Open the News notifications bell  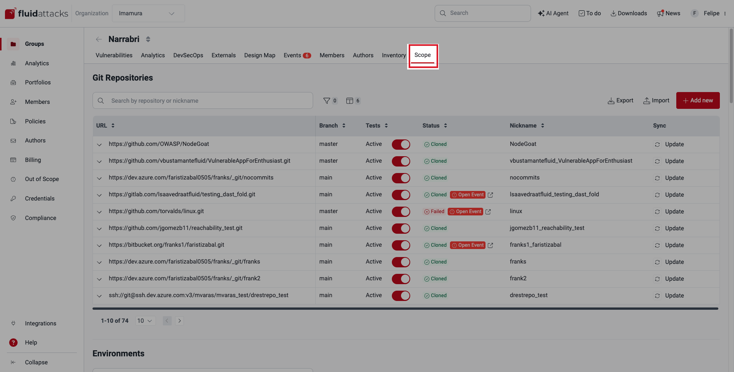[x=668, y=13]
